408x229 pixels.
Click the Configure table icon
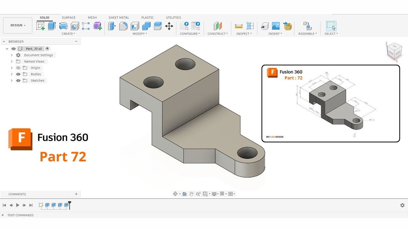[x=196, y=26]
